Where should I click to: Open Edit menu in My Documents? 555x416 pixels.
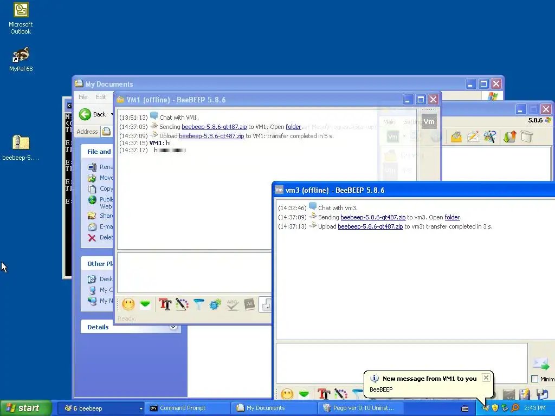(x=100, y=97)
